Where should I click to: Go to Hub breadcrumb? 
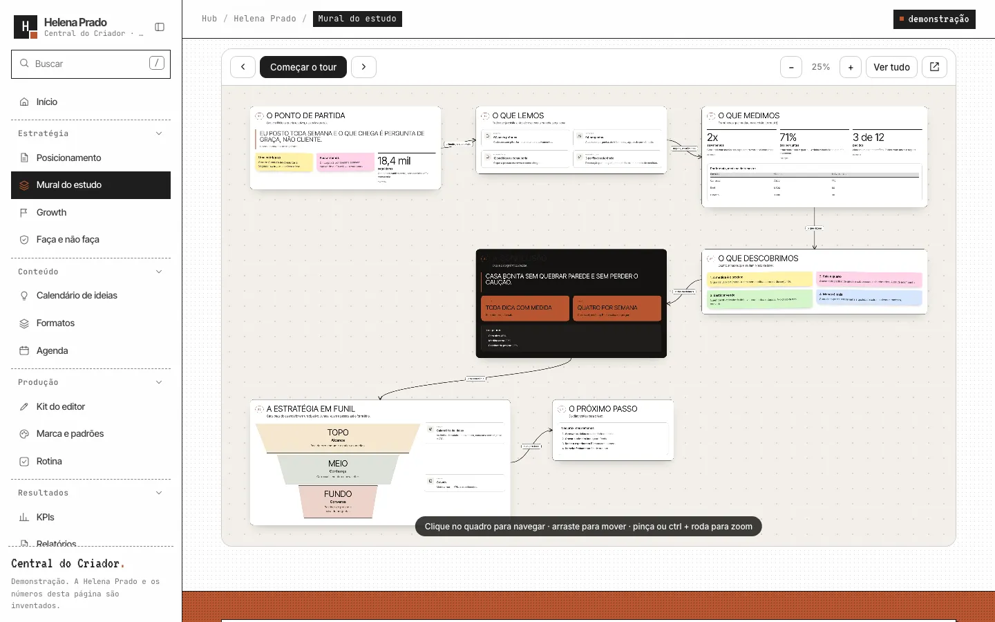point(209,19)
